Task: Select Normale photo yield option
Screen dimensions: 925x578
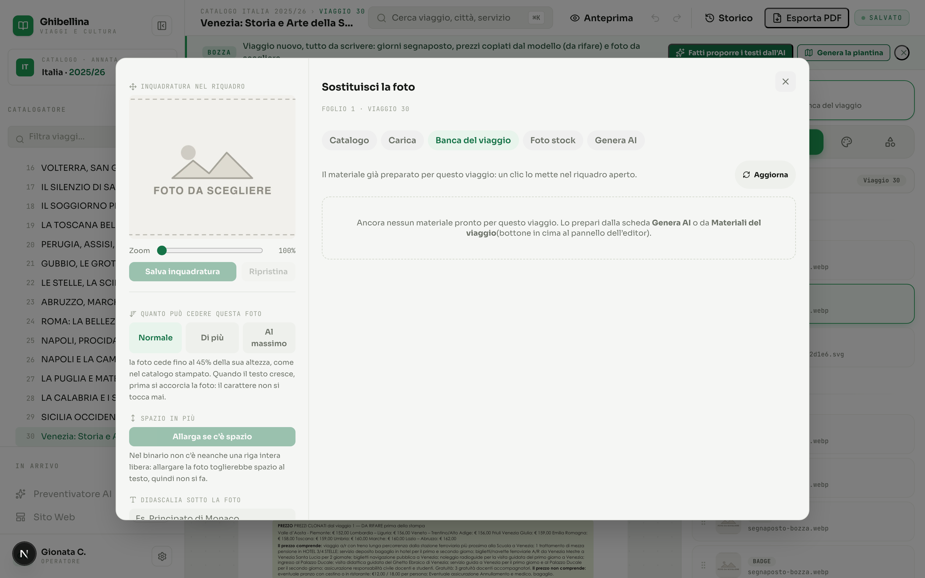Action: [x=155, y=337]
